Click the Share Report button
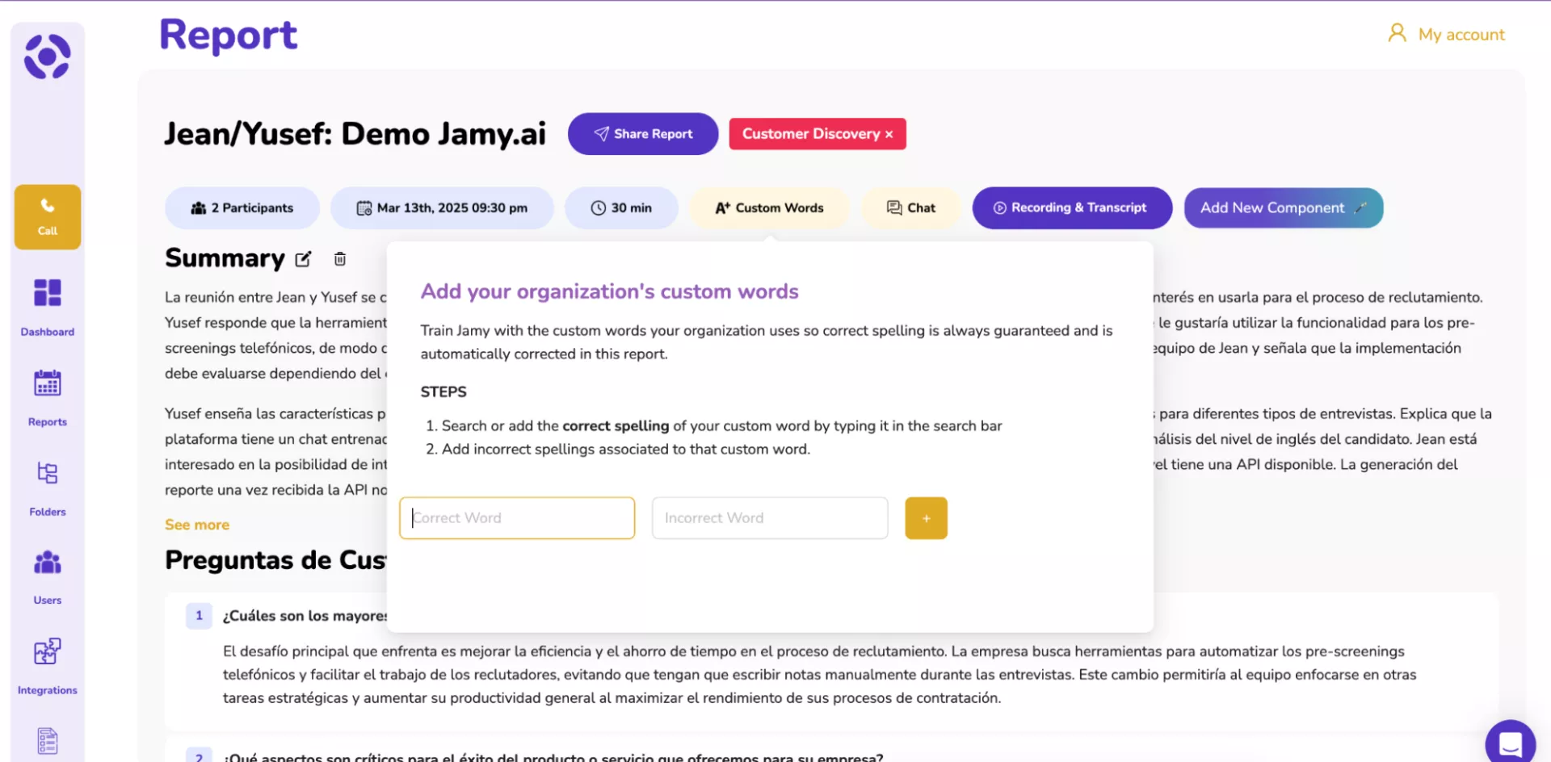Screen dimensions: 1551x762 click(x=643, y=134)
